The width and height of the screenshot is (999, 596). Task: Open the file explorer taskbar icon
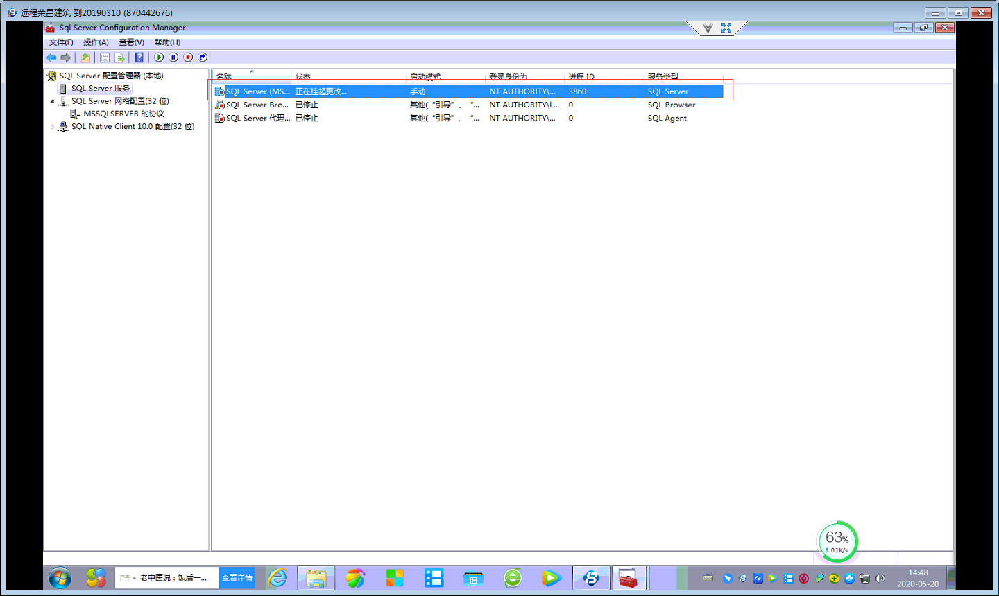pos(316,577)
